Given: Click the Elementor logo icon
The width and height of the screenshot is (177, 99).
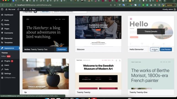Looking at the screenshot, I should 2,38.
